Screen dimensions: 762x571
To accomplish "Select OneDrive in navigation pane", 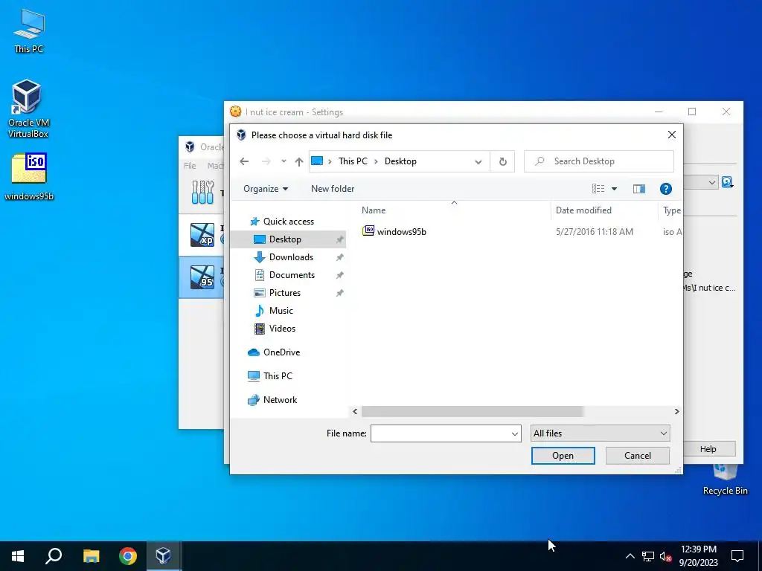I will 274,352.
